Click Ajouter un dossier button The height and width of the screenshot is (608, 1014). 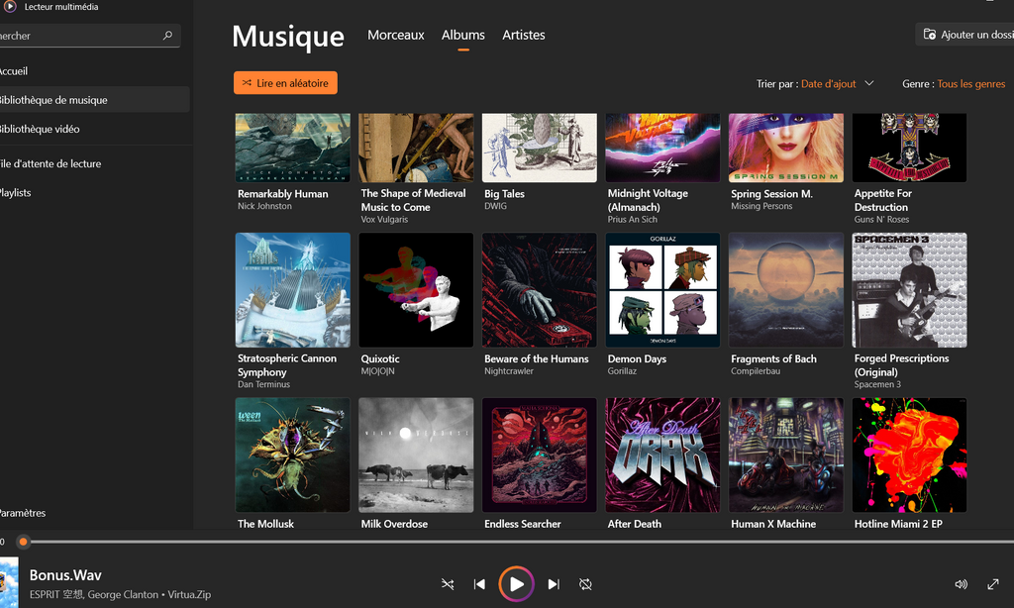click(x=967, y=35)
